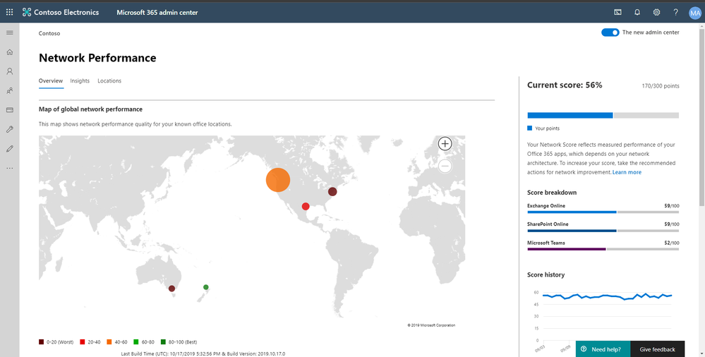Show all items via sidebar ellipsis
Image resolution: width=705 pixels, height=357 pixels.
point(9,168)
